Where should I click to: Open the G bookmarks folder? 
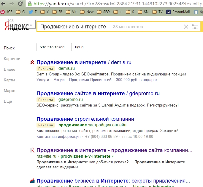pos(20,12)
